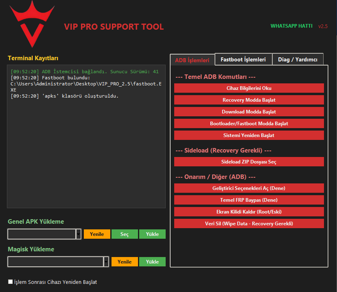Click Geliştirici Seçenekleri Aç (Dene)
Viewport: 337px width, 292px height.
(249, 188)
